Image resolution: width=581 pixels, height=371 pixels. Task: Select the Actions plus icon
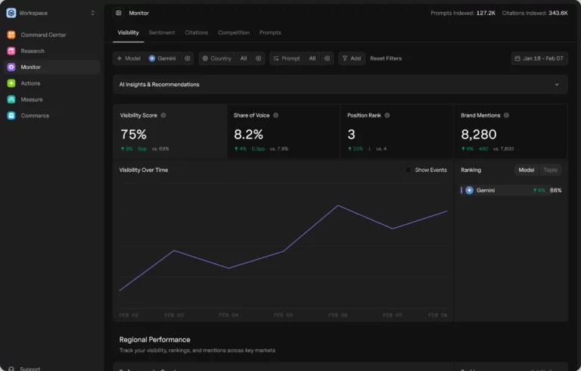(x=11, y=83)
